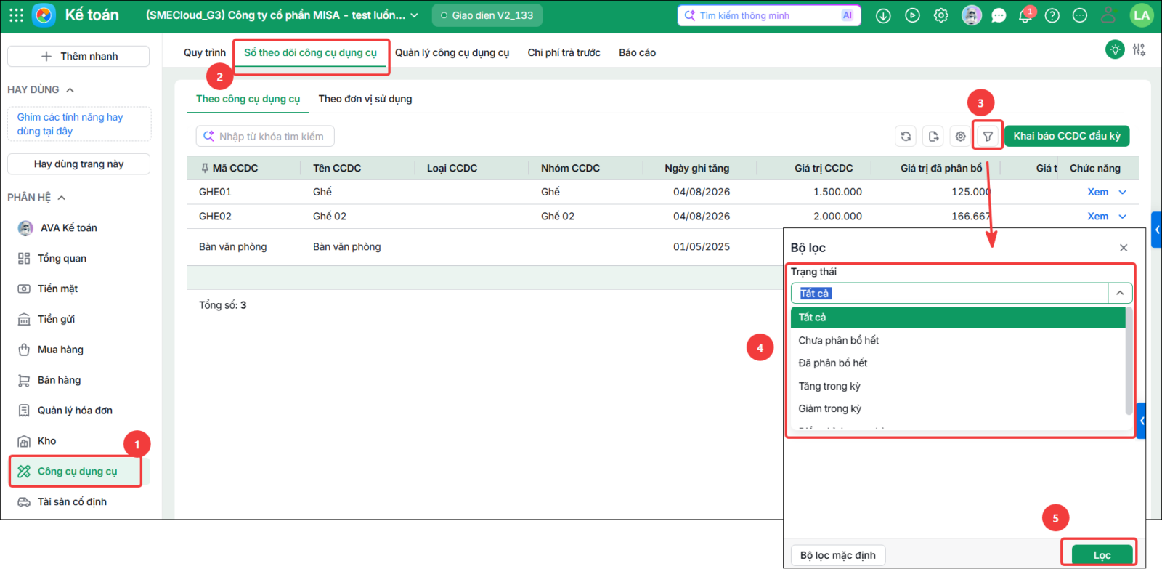Collapse the HAY DÙNG section
The image size is (1162, 577).
pos(70,90)
